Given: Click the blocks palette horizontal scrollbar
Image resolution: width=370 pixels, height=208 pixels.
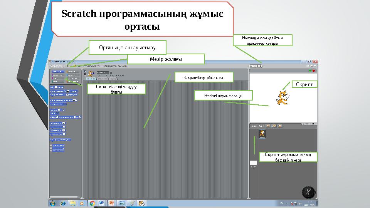Looking at the screenshot, I should click(x=64, y=197).
